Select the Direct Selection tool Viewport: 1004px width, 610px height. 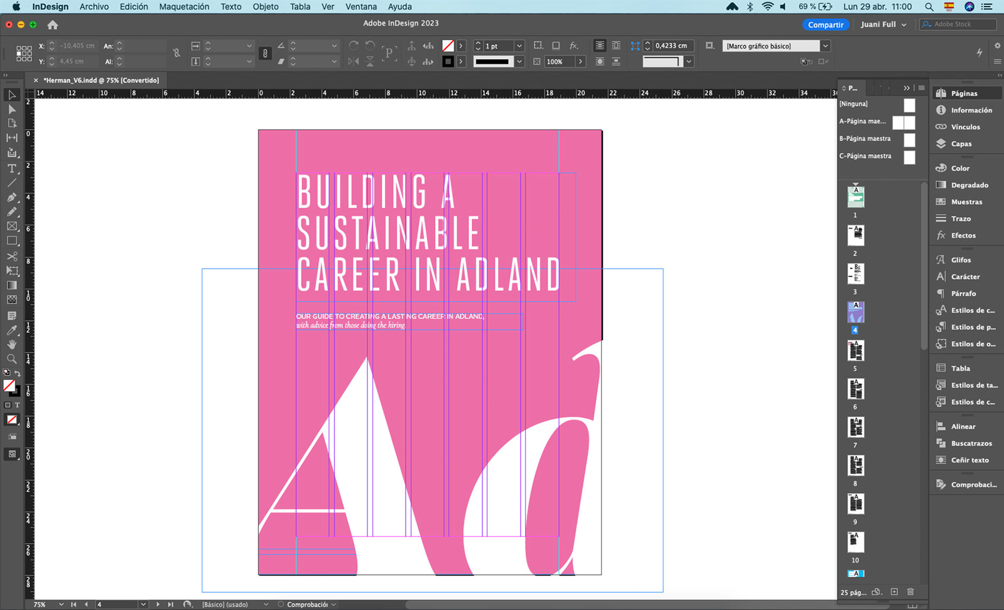[x=12, y=109]
